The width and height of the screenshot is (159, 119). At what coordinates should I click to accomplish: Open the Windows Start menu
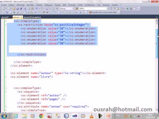(x=4, y=116)
